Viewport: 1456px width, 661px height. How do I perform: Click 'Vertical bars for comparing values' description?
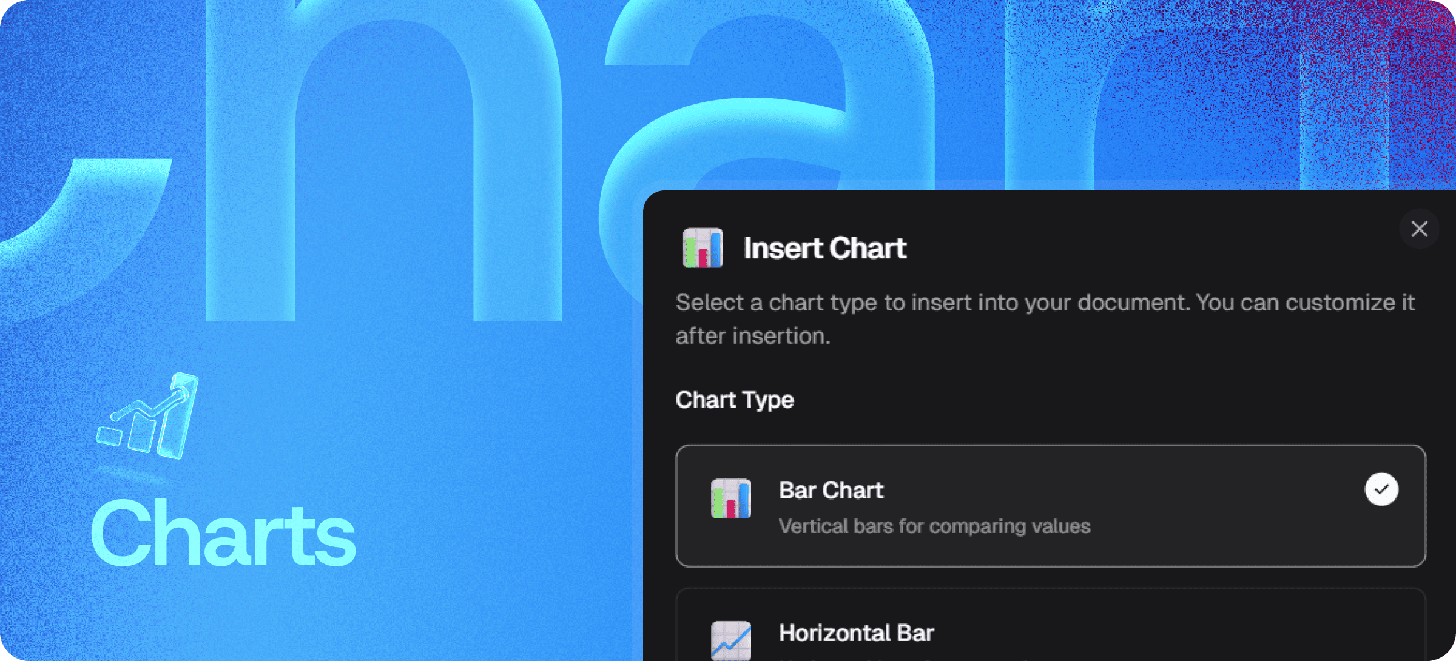[x=934, y=526]
